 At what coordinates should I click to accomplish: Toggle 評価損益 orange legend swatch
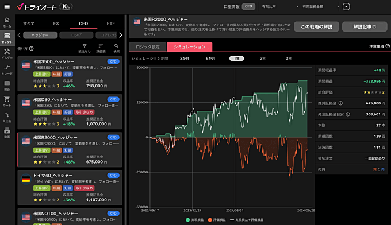pyautogui.click(x=210, y=220)
